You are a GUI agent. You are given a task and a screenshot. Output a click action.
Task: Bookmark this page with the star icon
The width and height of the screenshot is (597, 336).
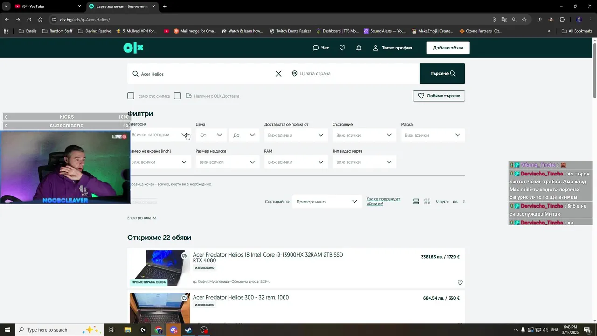524,20
